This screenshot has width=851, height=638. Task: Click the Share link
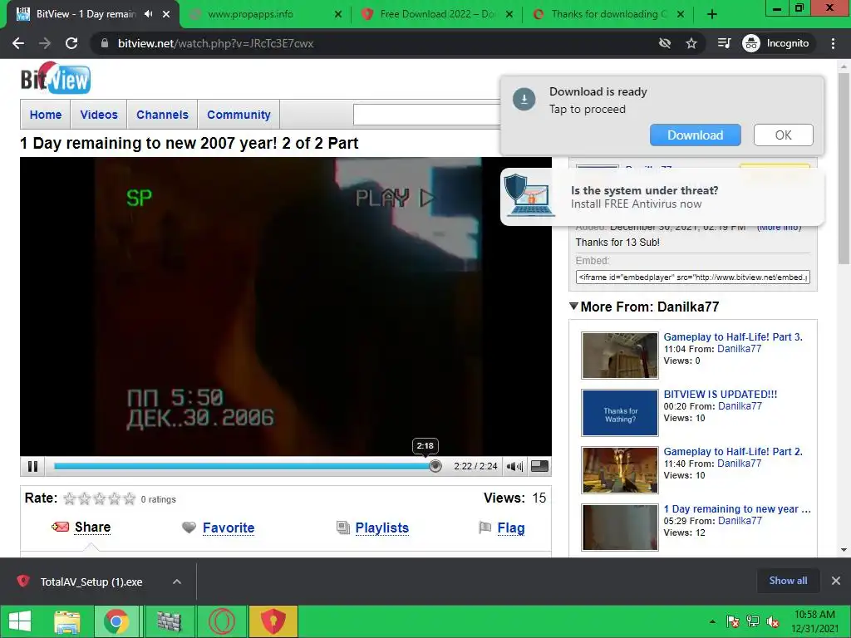(x=93, y=528)
